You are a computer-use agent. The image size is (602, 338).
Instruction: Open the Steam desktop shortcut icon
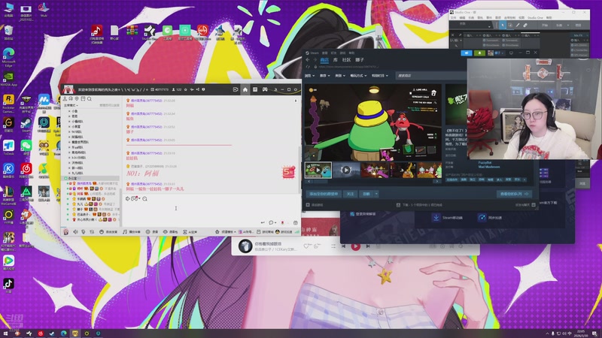tap(26, 125)
